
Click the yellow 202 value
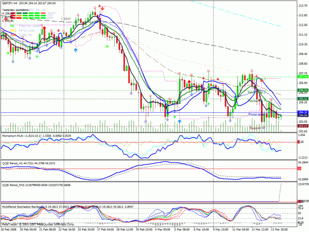point(13,30)
